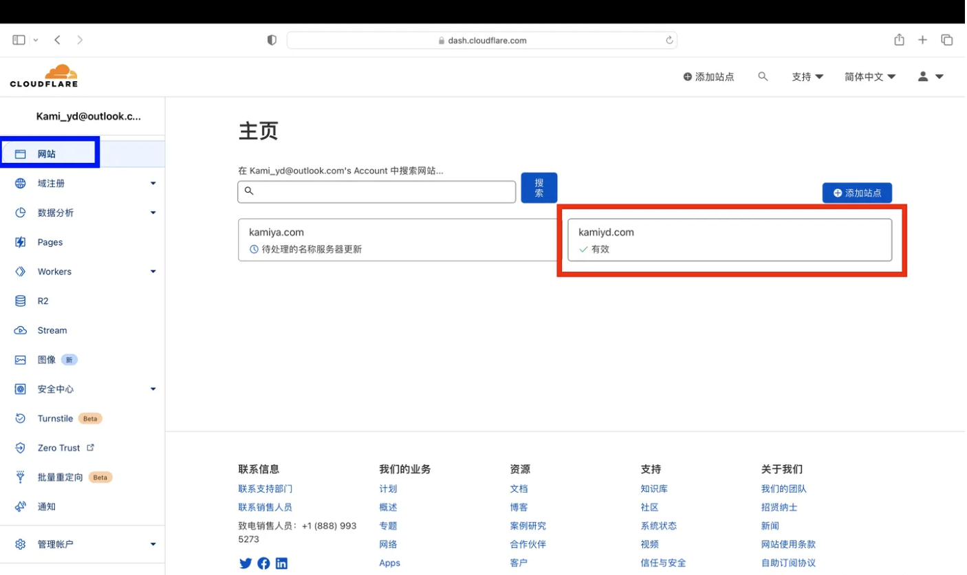Image resolution: width=967 pixels, height=575 pixels.
Task: Expand the 域注册 sidebar section
Action: point(153,184)
